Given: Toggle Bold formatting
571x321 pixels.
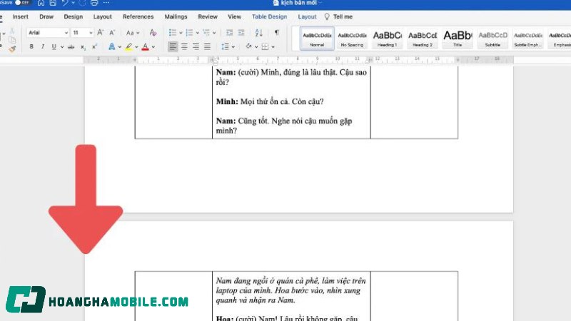Looking at the screenshot, I should click(31, 47).
